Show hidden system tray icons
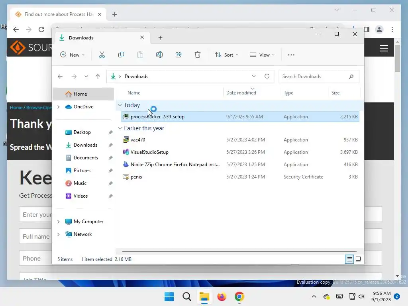The image size is (408, 306). pyautogui.click(x=314, y=296)
